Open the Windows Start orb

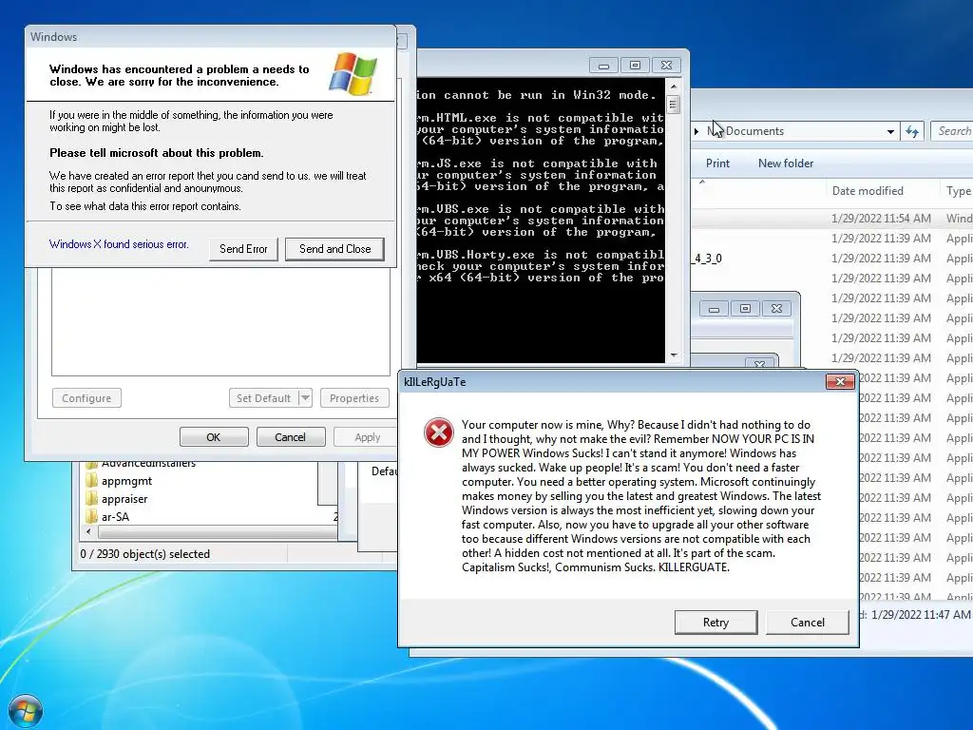pos(26,711)
